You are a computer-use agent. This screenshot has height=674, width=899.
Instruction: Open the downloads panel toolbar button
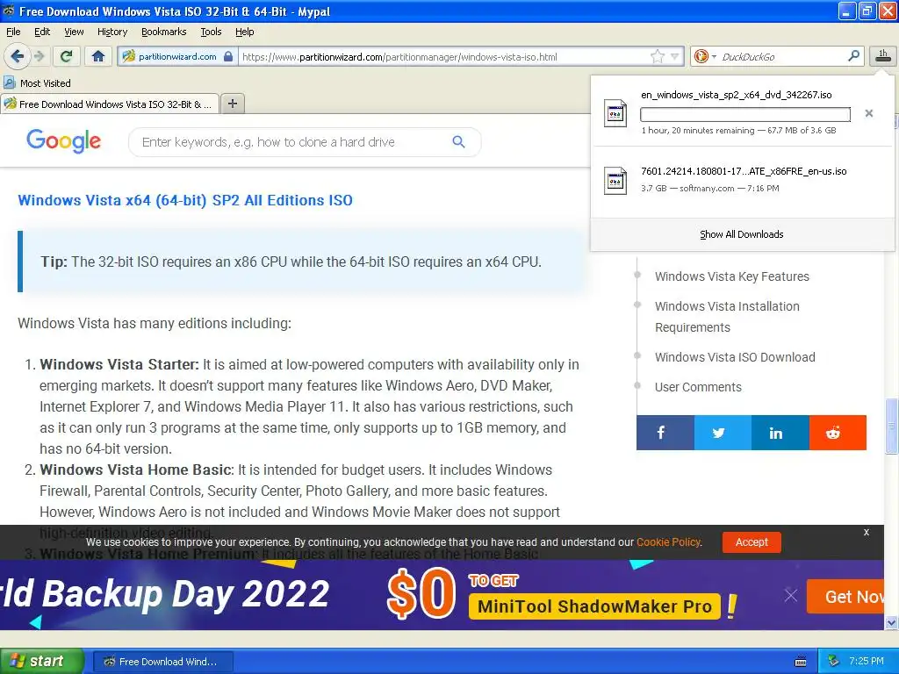882,55
